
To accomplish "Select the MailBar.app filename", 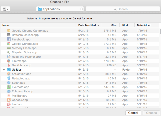I will [20, 96].
